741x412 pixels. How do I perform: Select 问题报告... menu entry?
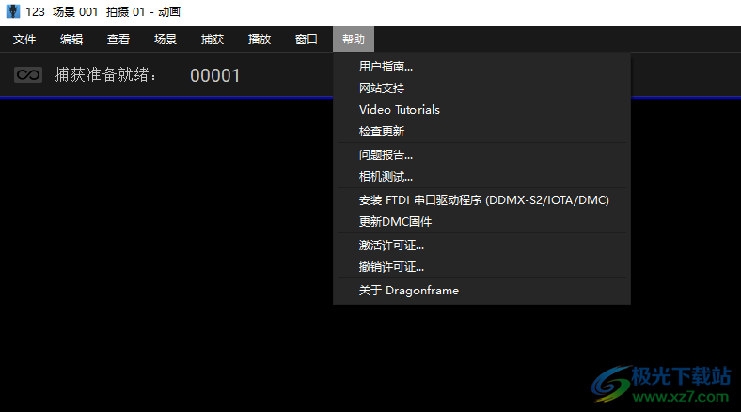[x=482, y=155]
